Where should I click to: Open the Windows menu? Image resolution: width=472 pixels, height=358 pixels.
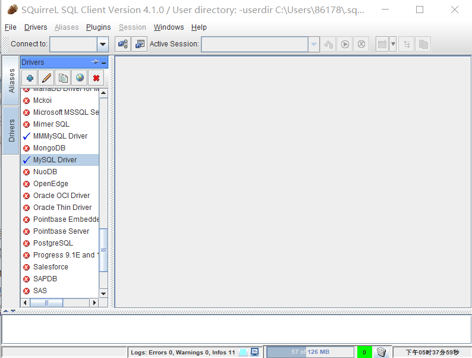coord(169,27)
